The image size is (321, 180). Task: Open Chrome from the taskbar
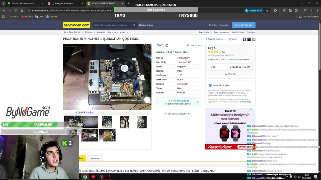point(85,177)
